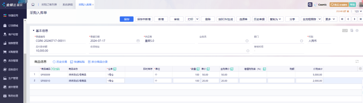Click the 按BOM生成 button
The image size is (363, 103).
226,19
